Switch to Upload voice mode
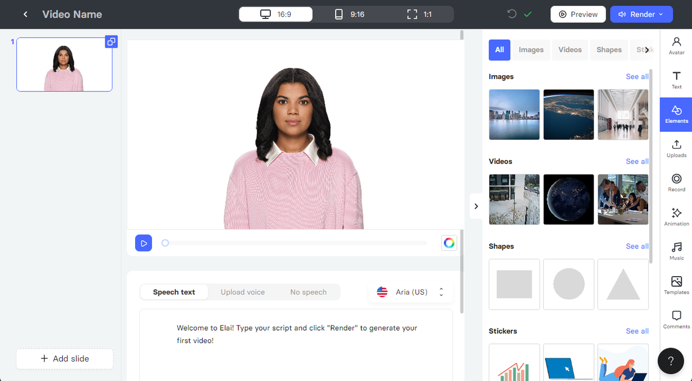The image size is (692, 381). tap(243, 292)
